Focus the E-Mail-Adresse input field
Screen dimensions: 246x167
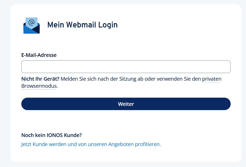126,67
